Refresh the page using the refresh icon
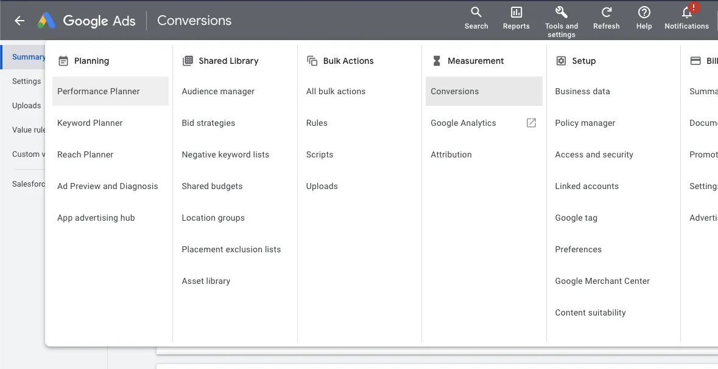 click(606, 13)
